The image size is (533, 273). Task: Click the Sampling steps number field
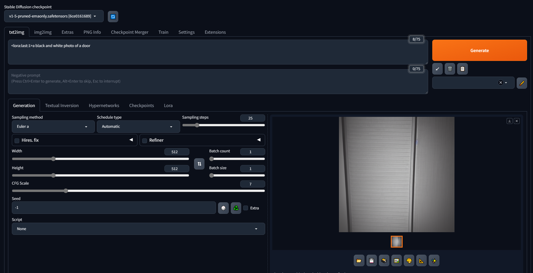coord(252,118)
